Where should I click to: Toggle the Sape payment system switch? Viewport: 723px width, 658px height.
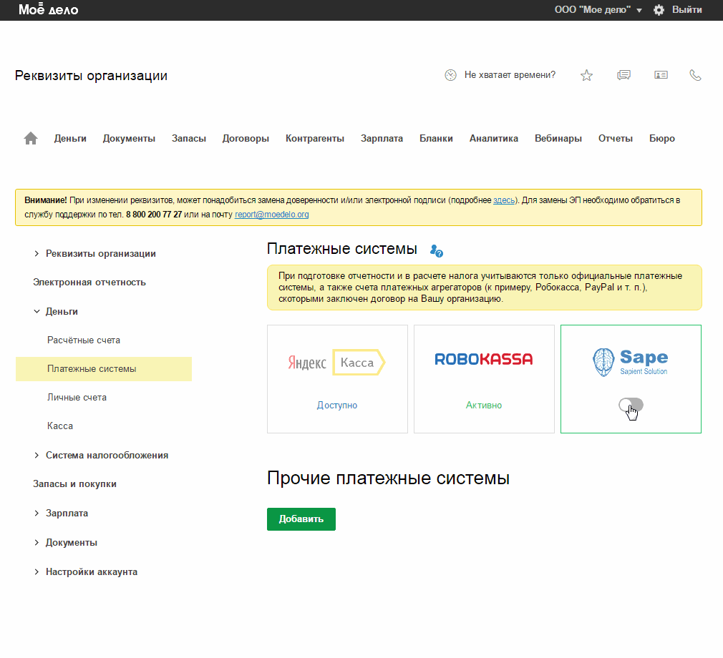631,406
